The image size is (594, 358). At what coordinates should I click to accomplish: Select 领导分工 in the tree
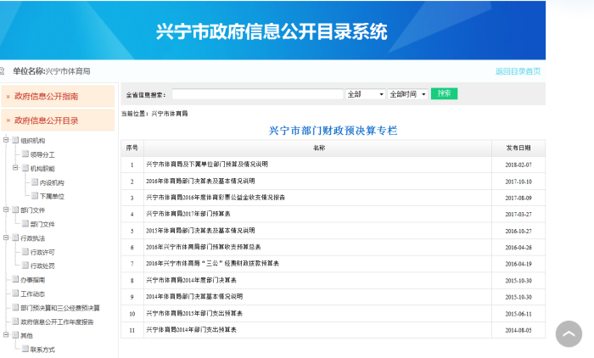(42, 154)
